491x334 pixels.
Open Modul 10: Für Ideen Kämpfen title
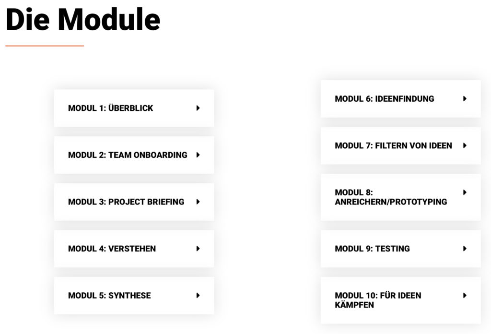pyautogui.click(x=378, y=300)
